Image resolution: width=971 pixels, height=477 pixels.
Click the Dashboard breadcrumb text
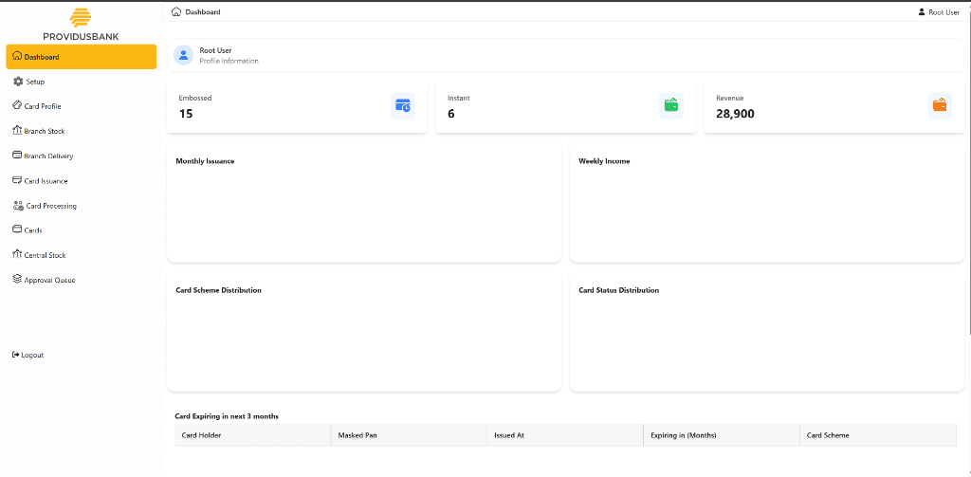click(x=203, y=11)
